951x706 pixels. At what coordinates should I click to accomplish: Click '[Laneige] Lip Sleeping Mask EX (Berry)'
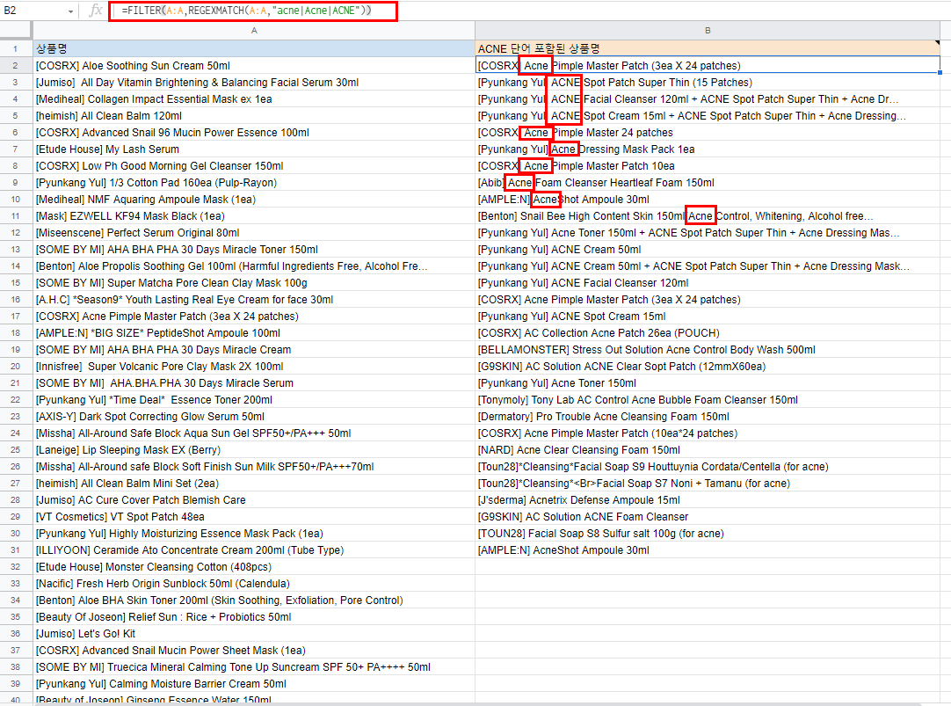(x=254, y=450)
